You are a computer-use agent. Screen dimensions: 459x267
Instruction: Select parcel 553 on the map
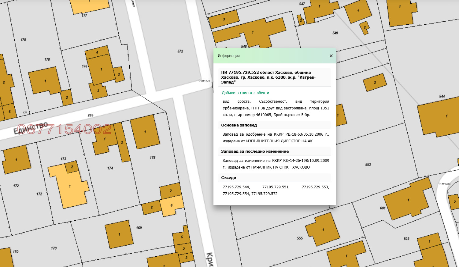pos(368,165)
